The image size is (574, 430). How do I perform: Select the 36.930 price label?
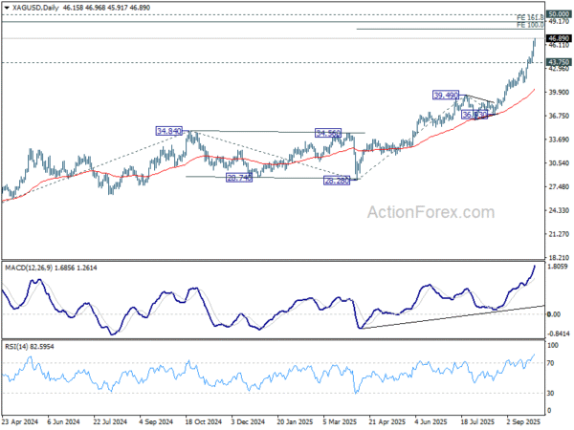coord(475,115)
